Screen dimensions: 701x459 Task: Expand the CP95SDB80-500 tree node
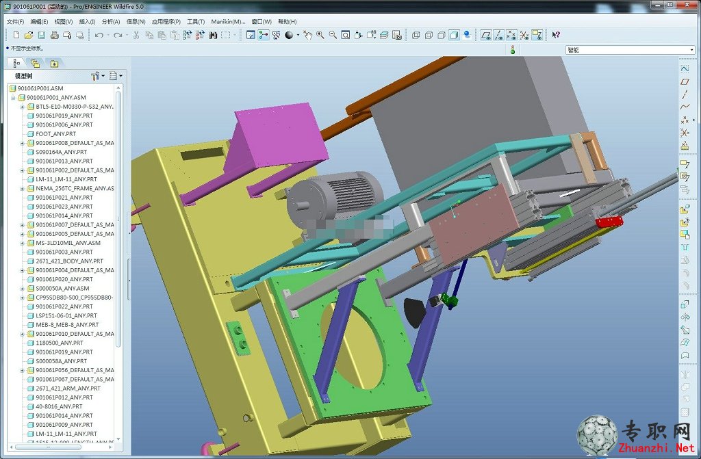click(x=22, y=298)
